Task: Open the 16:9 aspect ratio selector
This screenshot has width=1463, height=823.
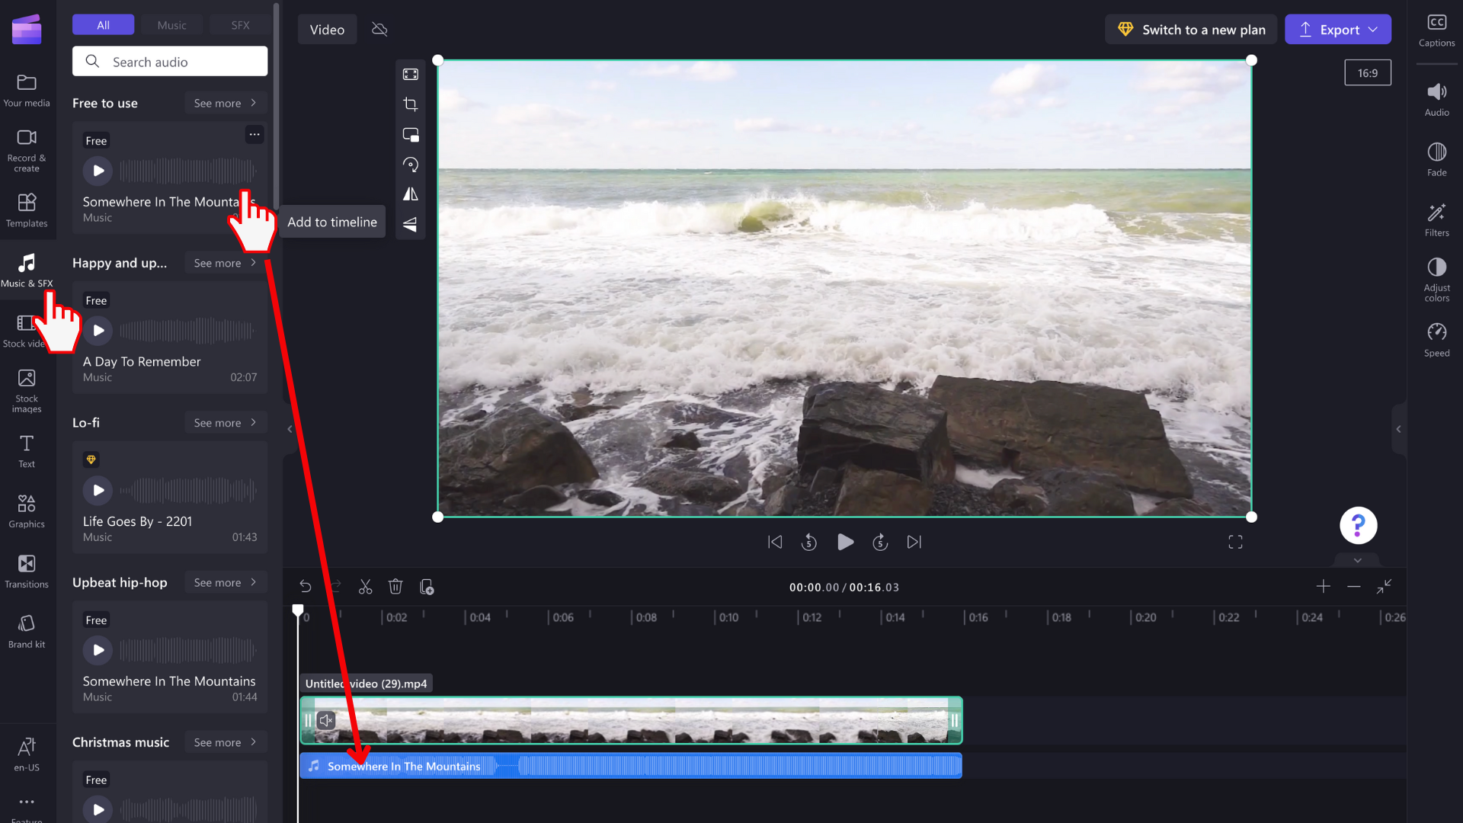Action: coord(1368,73)
